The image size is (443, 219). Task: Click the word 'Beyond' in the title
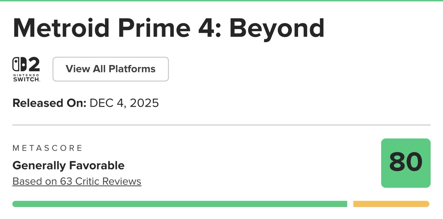tap(277, 28)
